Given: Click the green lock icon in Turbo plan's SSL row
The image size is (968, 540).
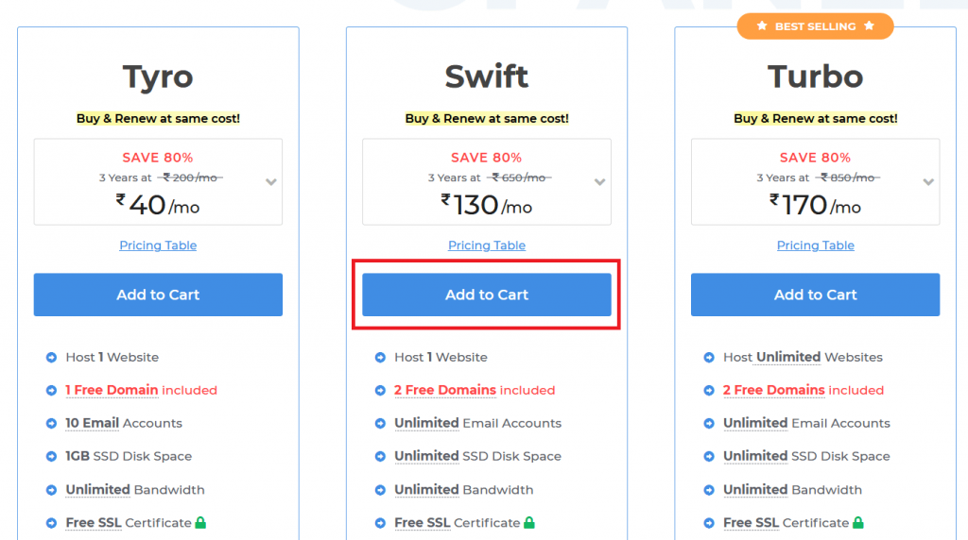Looking at the screenshot, I should coord(858,523).
